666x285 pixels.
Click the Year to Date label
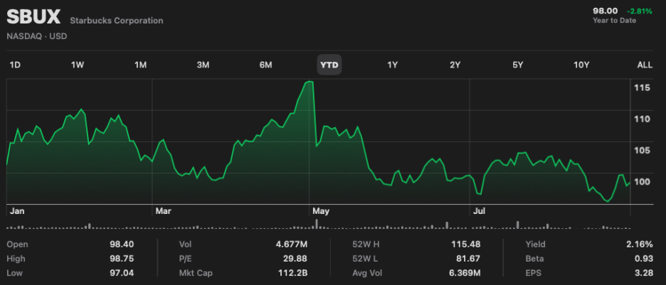(x=614, y=21)
